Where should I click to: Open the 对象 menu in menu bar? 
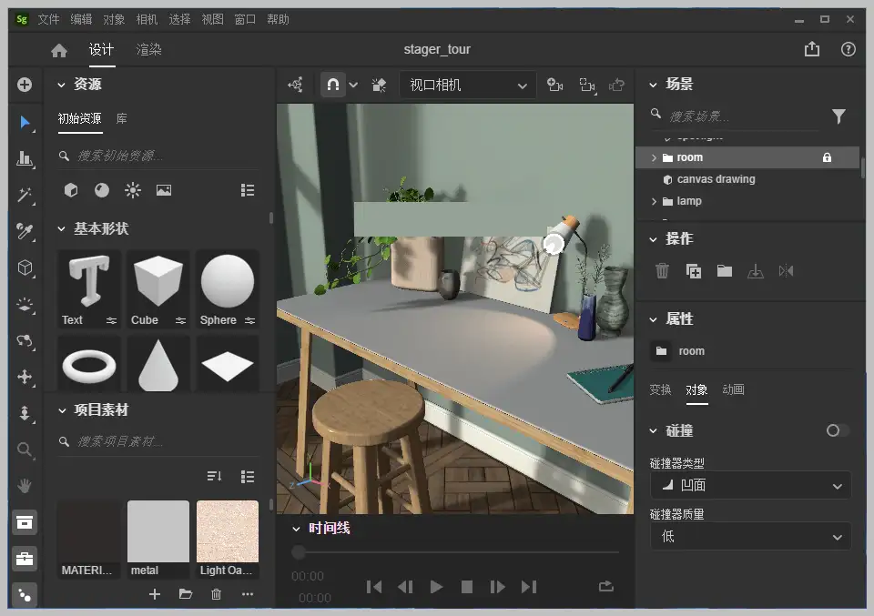click(114, 18)
